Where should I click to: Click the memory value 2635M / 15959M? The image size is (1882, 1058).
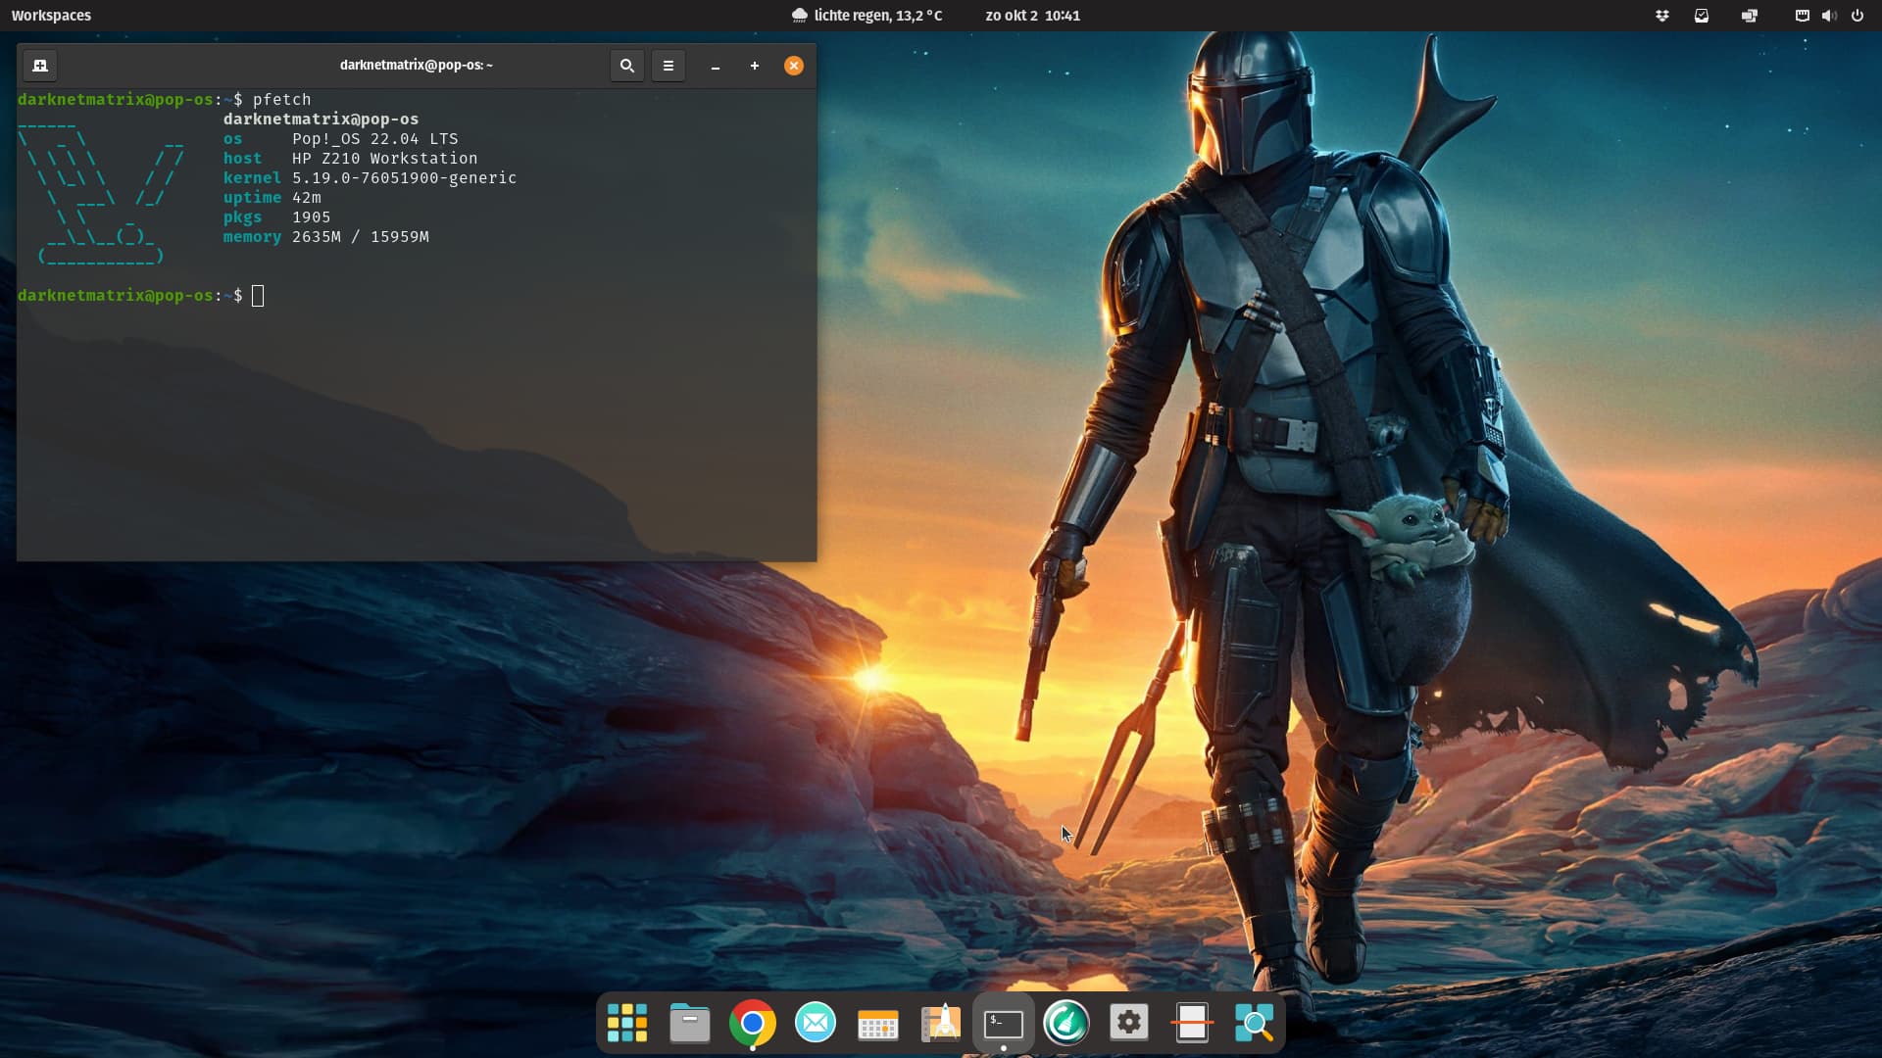pyautogui.click(x=361, y=237)
